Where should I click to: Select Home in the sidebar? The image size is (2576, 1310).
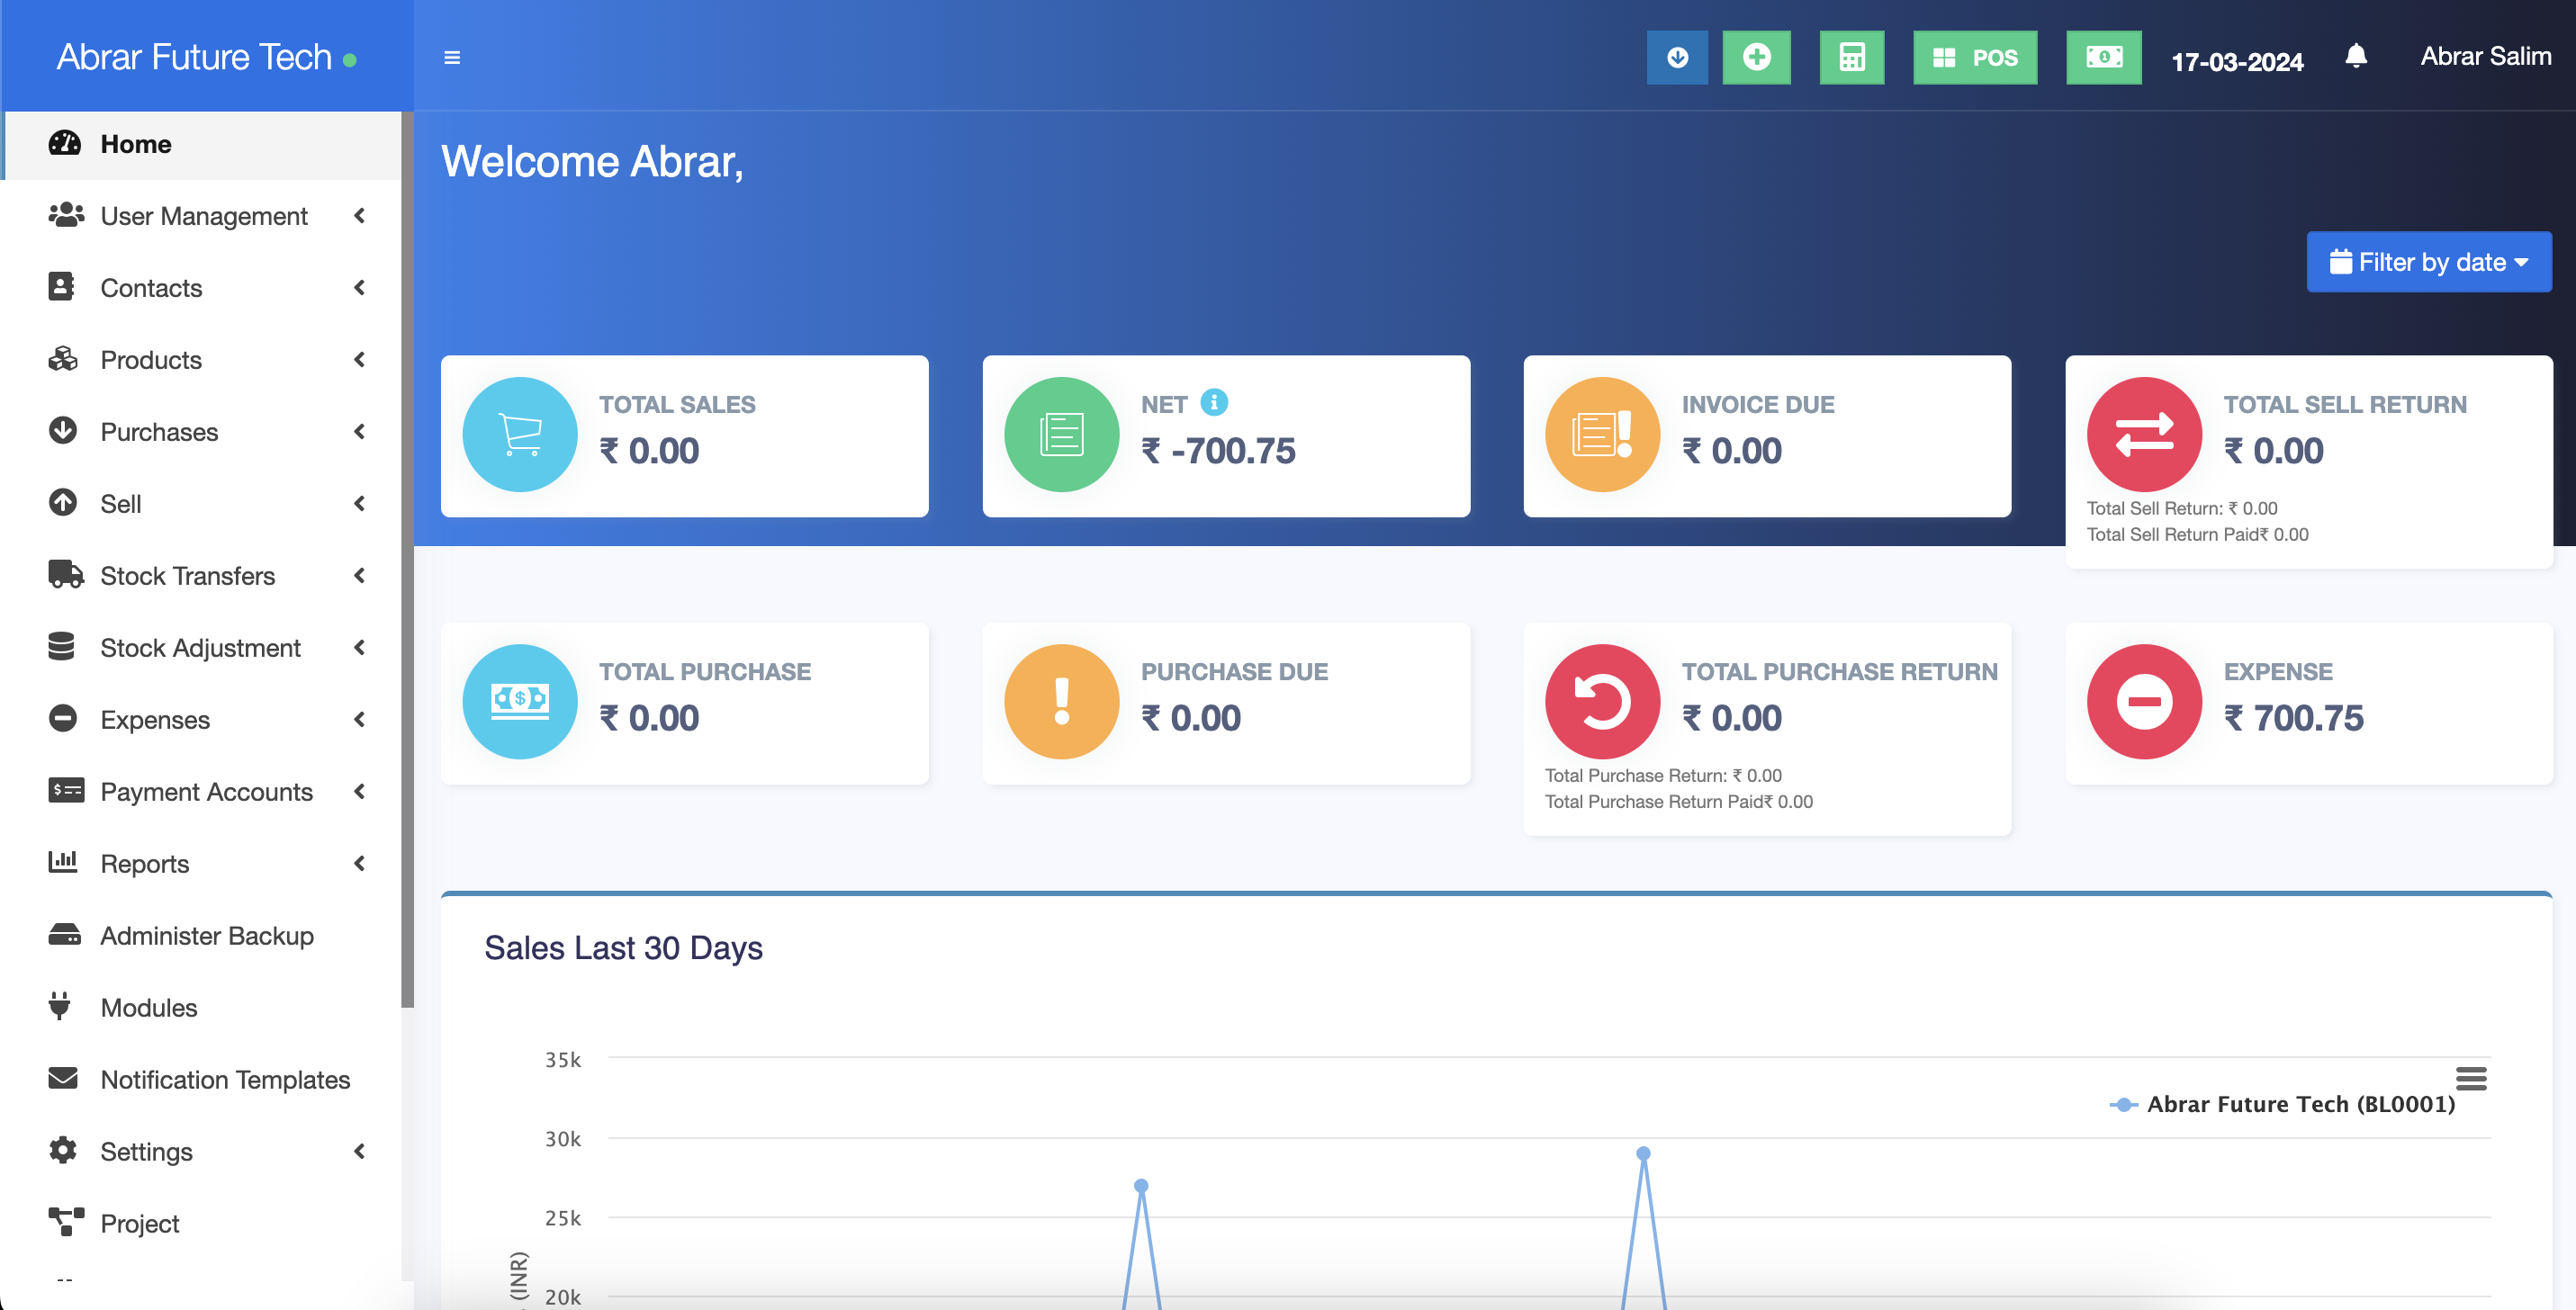point(136,144)
